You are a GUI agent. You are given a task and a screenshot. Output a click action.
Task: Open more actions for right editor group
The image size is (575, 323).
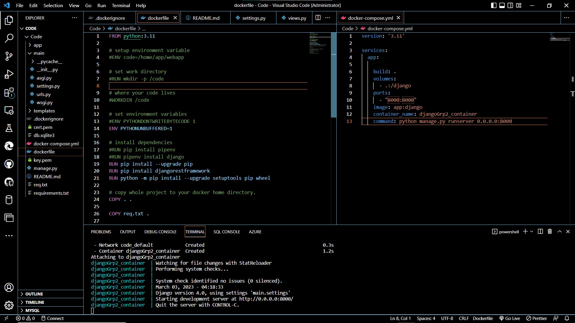point(566,18)
